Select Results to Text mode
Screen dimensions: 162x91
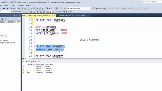pyautogui.click(x=48, y=12)
